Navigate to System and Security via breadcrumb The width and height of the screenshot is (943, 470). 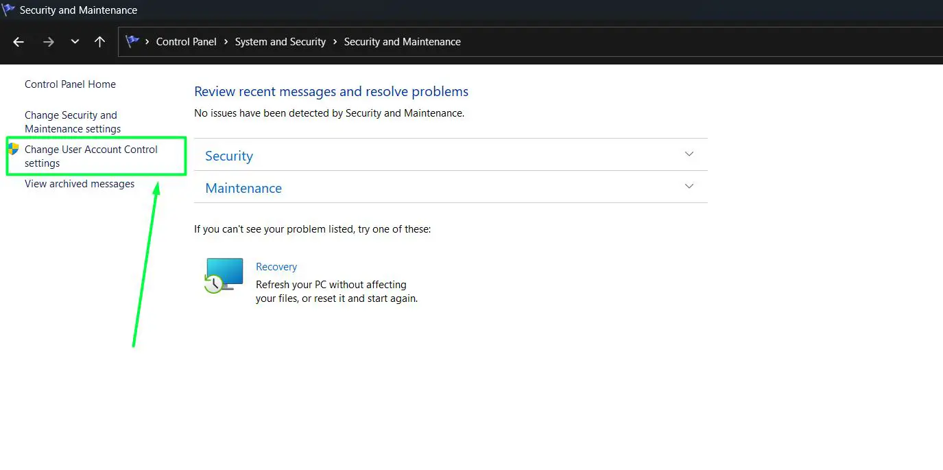280,42
